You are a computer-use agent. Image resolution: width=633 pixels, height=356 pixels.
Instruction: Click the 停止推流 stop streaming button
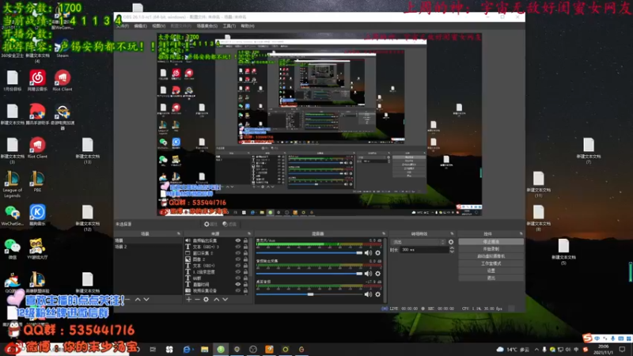491,242
